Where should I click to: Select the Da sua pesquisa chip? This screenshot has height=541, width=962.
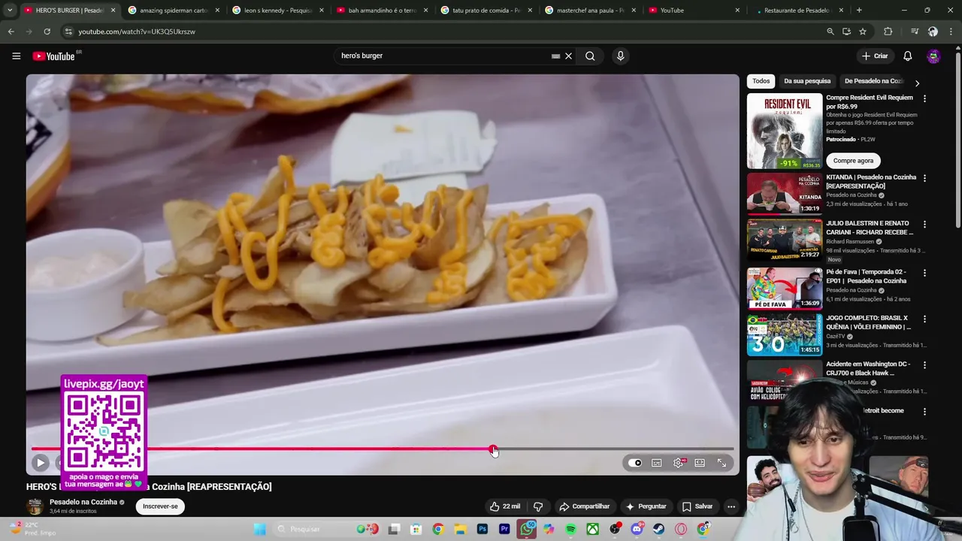click(807, 81)
